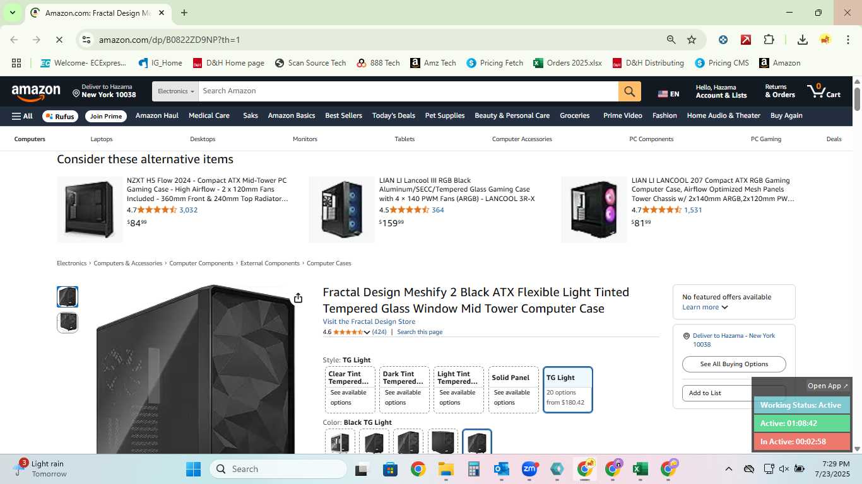Toggle the muted volume icon in system tray
This screenshot has height=484, width=862.
pos(784,469)
